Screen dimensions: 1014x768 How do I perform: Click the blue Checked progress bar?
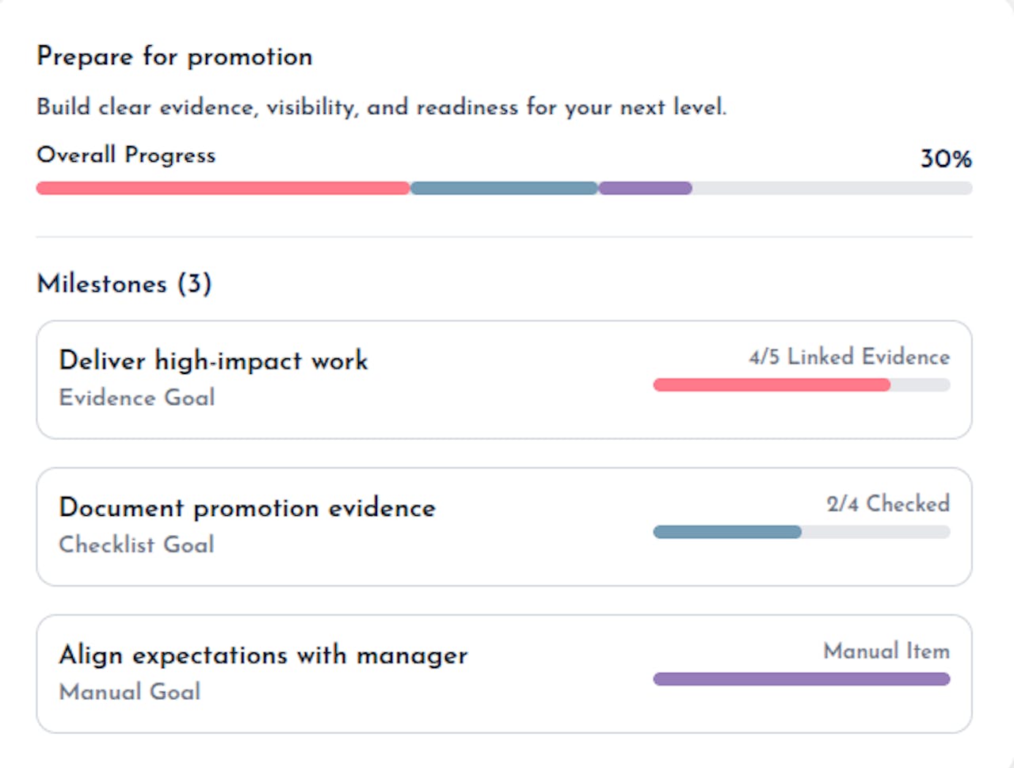(x=727, y=533)
